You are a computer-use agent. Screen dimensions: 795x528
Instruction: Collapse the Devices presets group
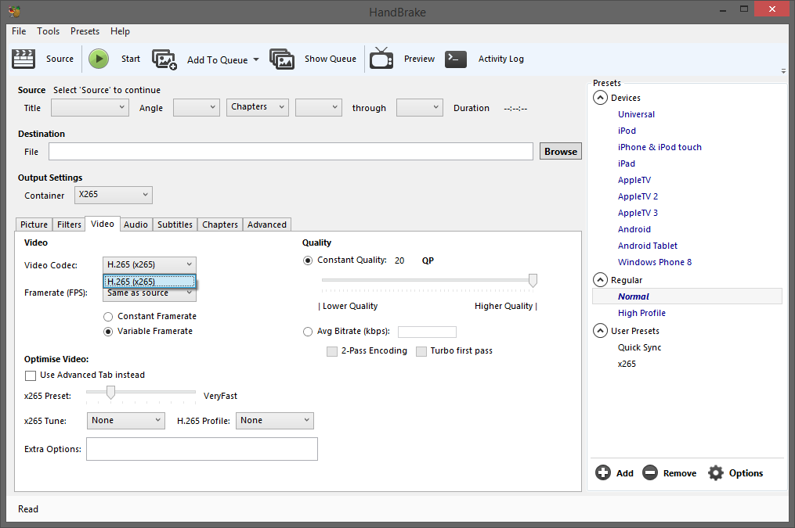pos(600,98)
